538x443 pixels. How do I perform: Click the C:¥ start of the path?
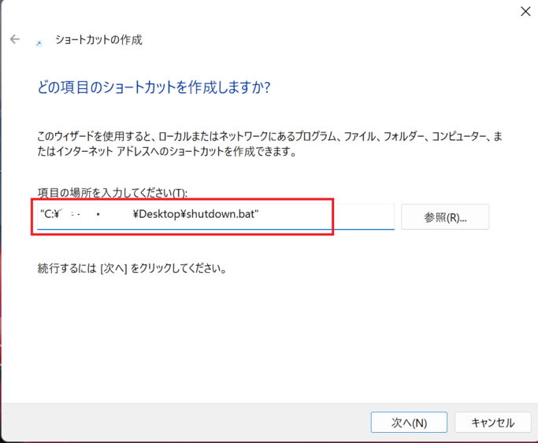pos(52,215)
